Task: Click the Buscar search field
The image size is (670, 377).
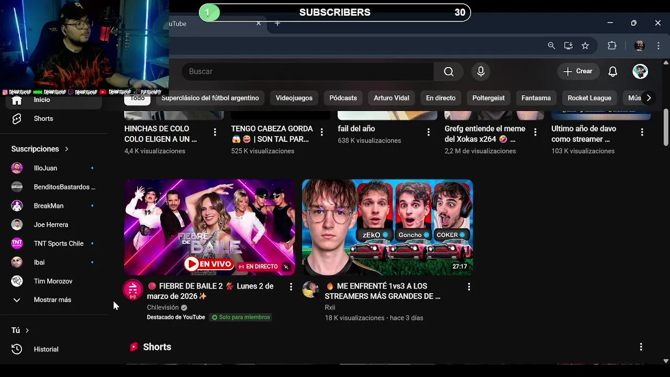Action: point(308,72)
